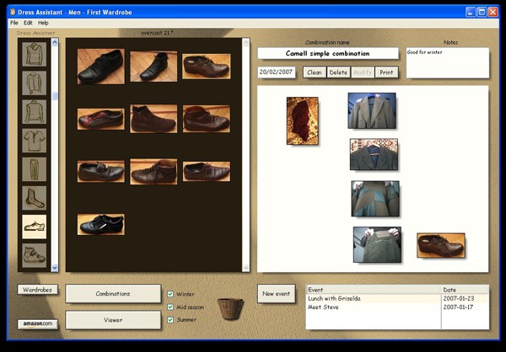Select the low shoes category icon
Viewport: 506px width, 352px height.
(x=35, y=227)
